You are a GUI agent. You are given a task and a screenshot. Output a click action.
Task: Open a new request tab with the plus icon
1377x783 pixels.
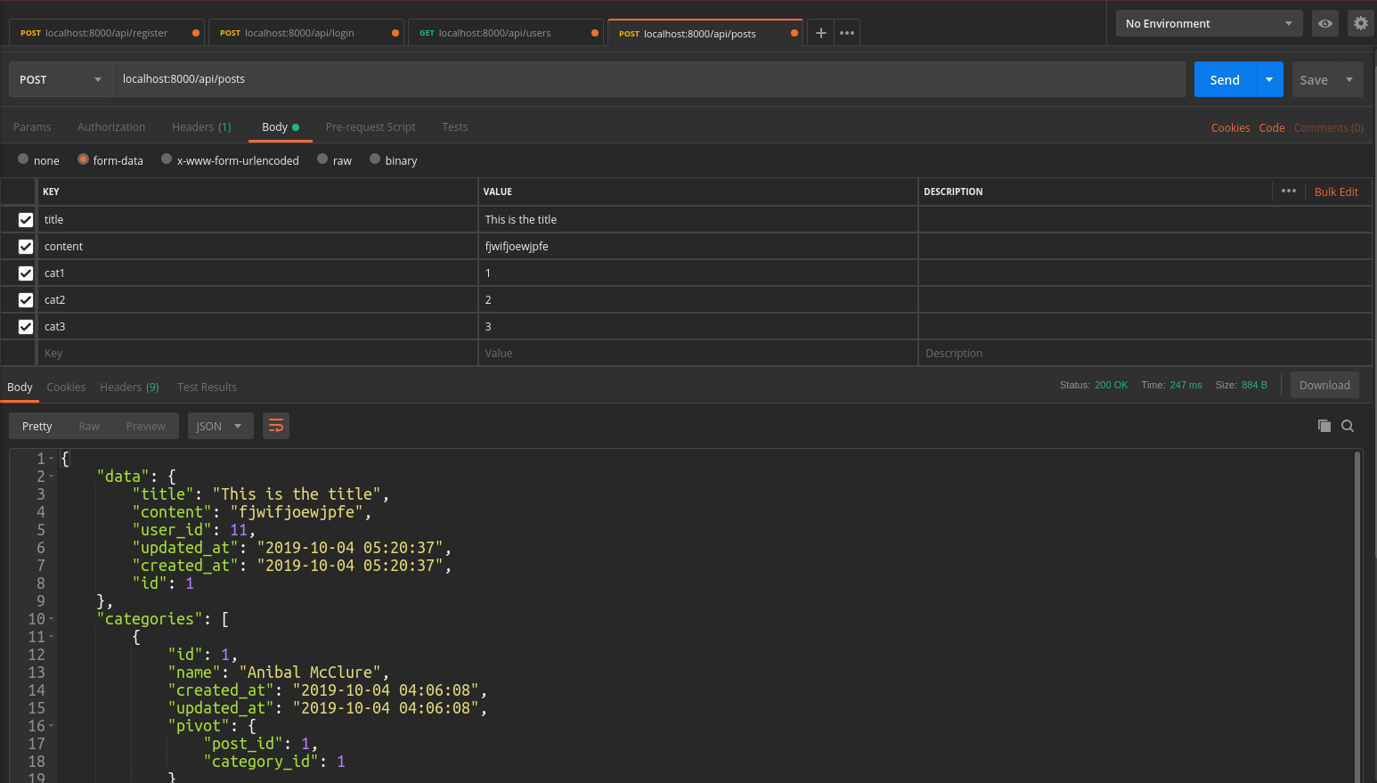(820, 33)
